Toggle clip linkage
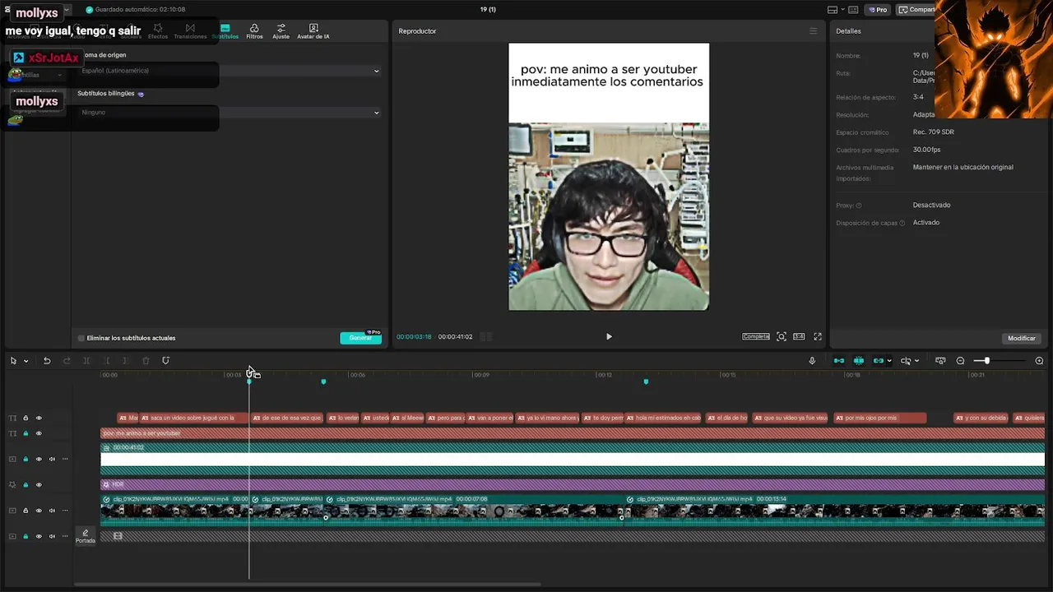This screenshot has height=592, width=1053. click(x=879, y=361)
